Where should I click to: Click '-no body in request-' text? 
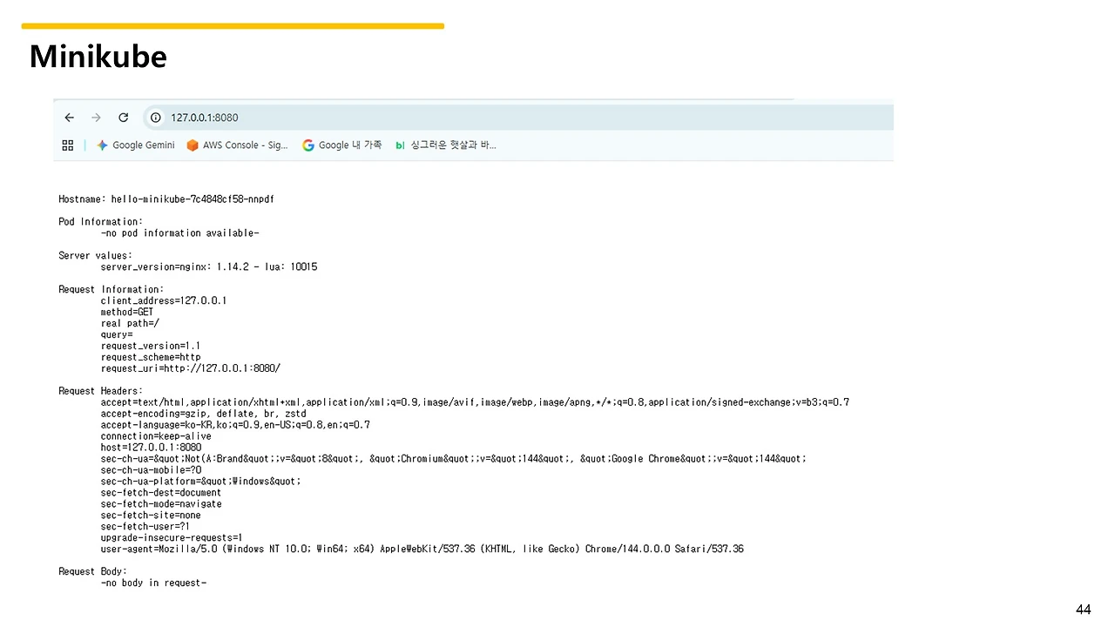pos(153,584)
